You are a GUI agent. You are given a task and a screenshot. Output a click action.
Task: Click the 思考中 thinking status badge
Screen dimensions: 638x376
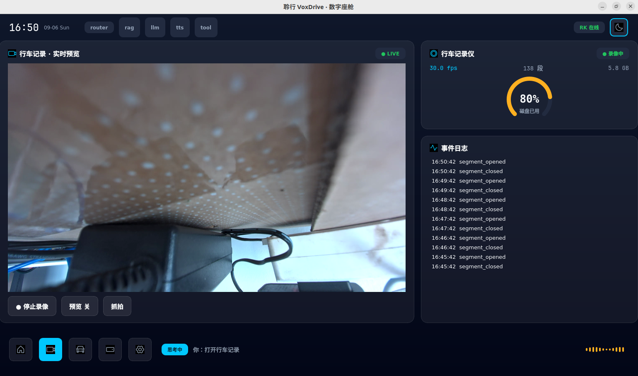[175, 349]
